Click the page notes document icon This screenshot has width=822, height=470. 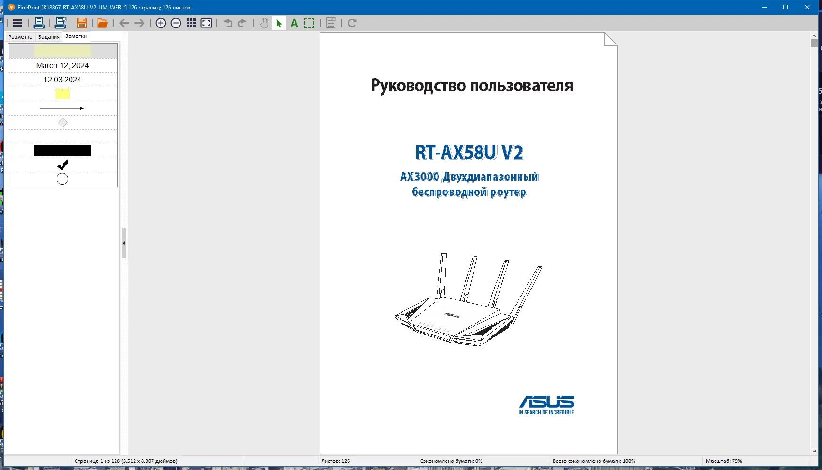[331, 23]
